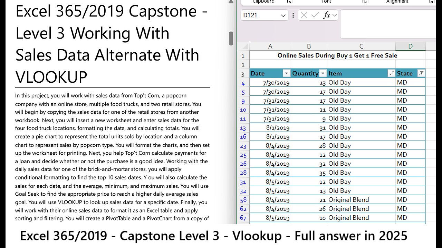Click 'MD' state cell in row 32

click(x=410, y=190)
